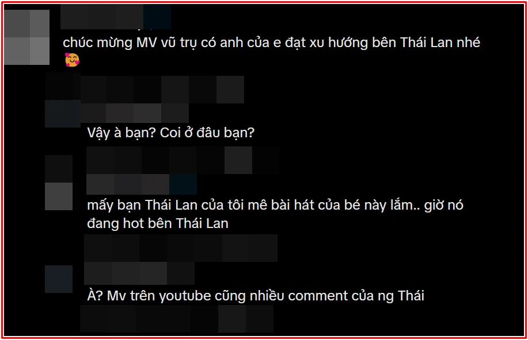Click blurred action row under "đang hot bên Thái Lan"

click(x=181, y=248)
